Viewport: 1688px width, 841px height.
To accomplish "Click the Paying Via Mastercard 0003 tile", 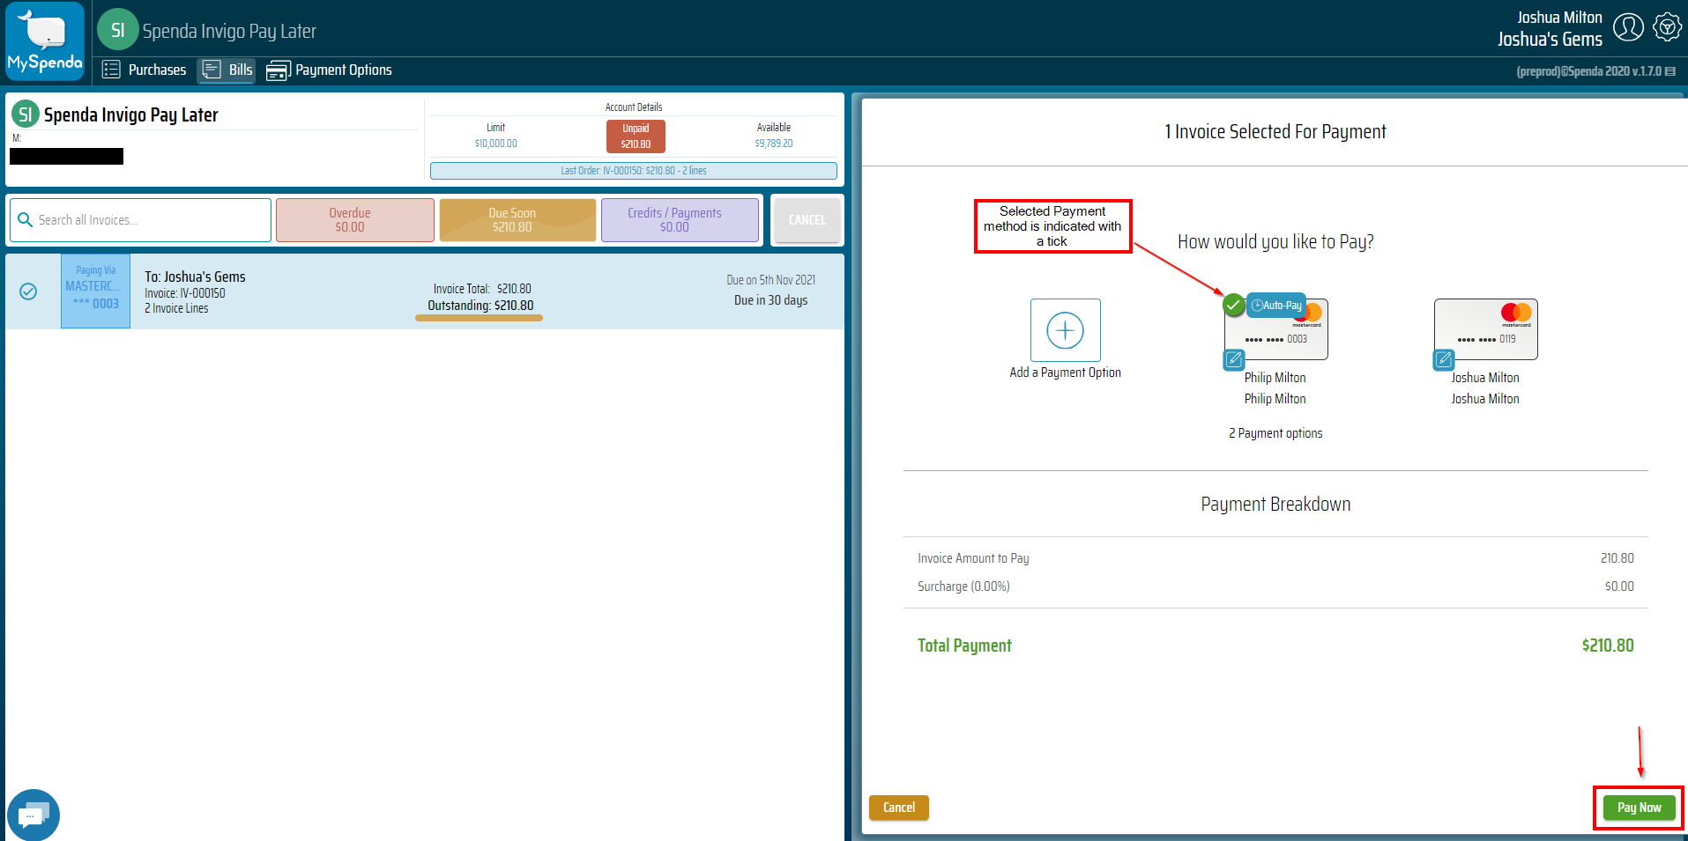I will tap(95, 291).
